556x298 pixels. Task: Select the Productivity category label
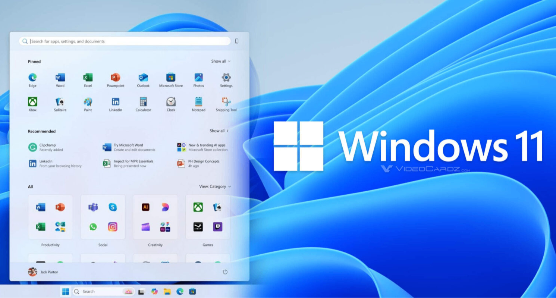click(50, 245)
